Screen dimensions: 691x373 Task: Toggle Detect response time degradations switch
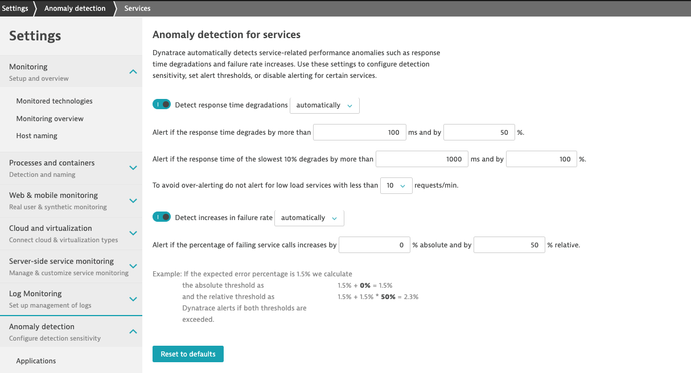tap(162, 105)
